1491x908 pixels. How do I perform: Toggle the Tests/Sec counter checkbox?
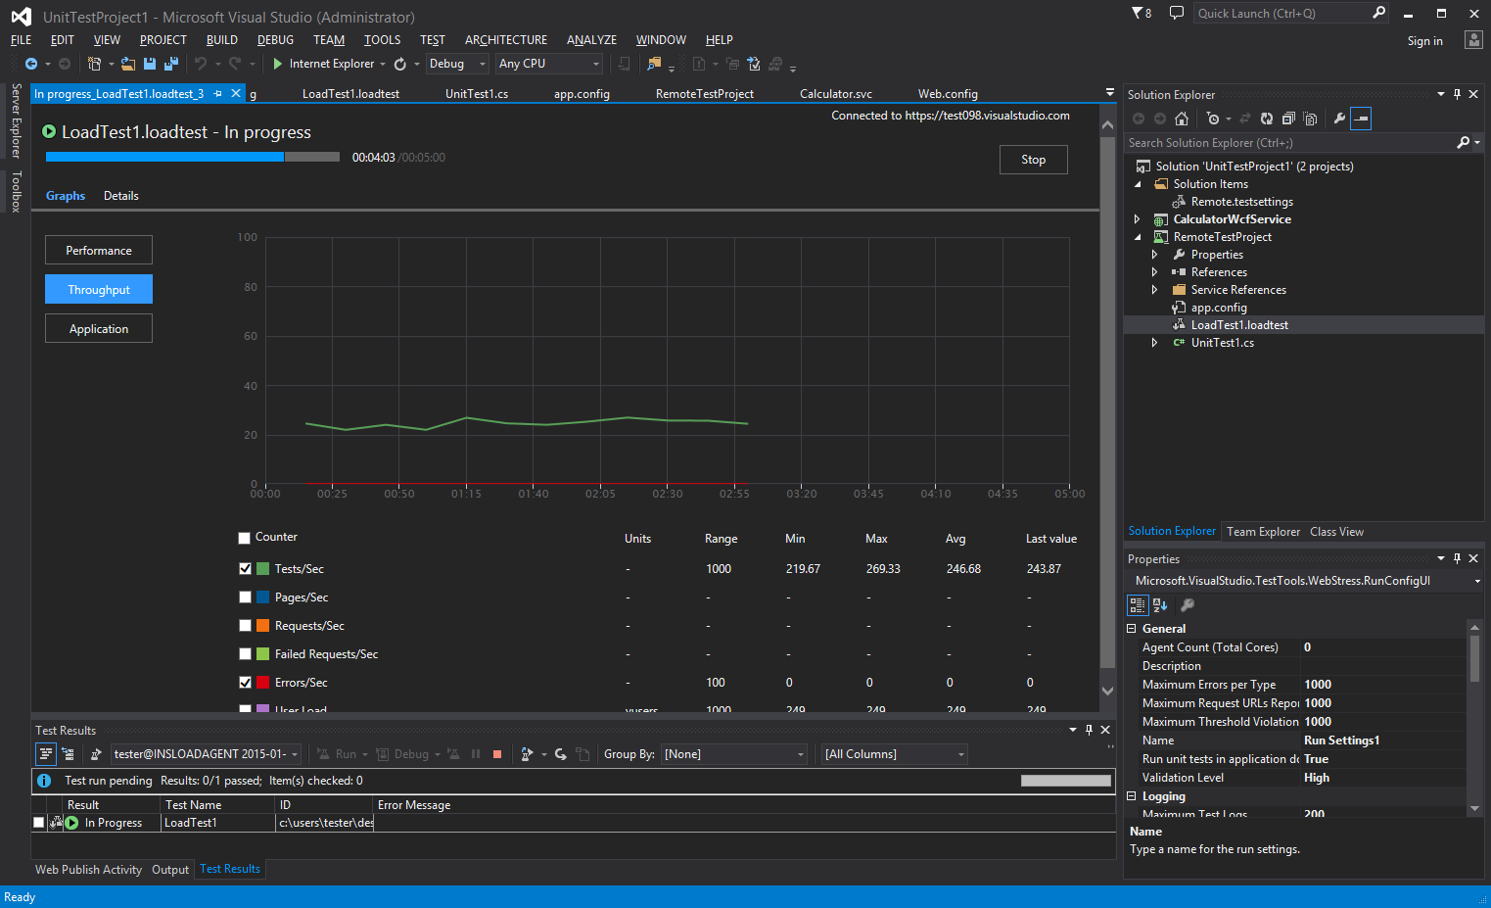[245, 568]
